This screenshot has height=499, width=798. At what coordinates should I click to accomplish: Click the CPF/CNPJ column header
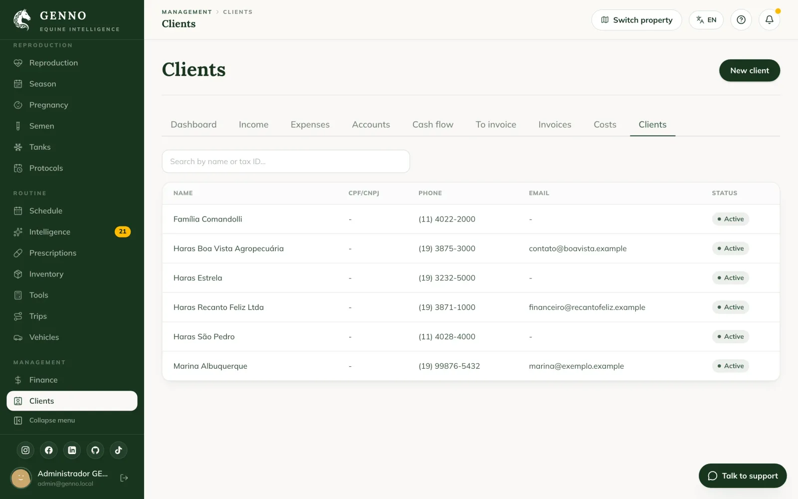pyautogui.click(x=364, y=193)
